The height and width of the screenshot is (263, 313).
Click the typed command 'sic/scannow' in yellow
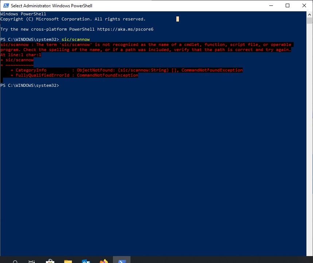(76, 39)
